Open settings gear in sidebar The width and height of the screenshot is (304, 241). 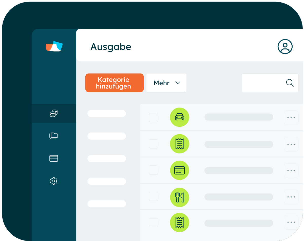pyautogui.click(x=54, y=181)
